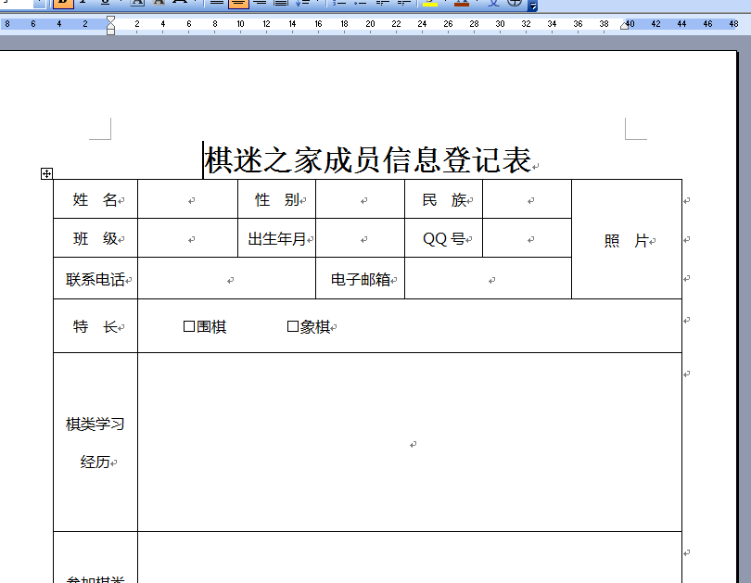Screen dimensions: 751x583
Task: Click the 班 级 label cell
Action: [95, 238]
